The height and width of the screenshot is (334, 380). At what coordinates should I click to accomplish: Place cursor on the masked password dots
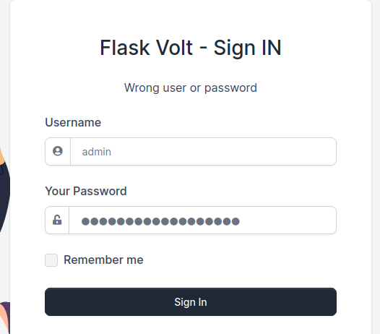point(160,221)
